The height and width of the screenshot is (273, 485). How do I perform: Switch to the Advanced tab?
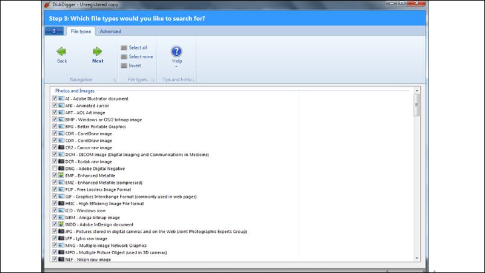click(x=110, y=32)
